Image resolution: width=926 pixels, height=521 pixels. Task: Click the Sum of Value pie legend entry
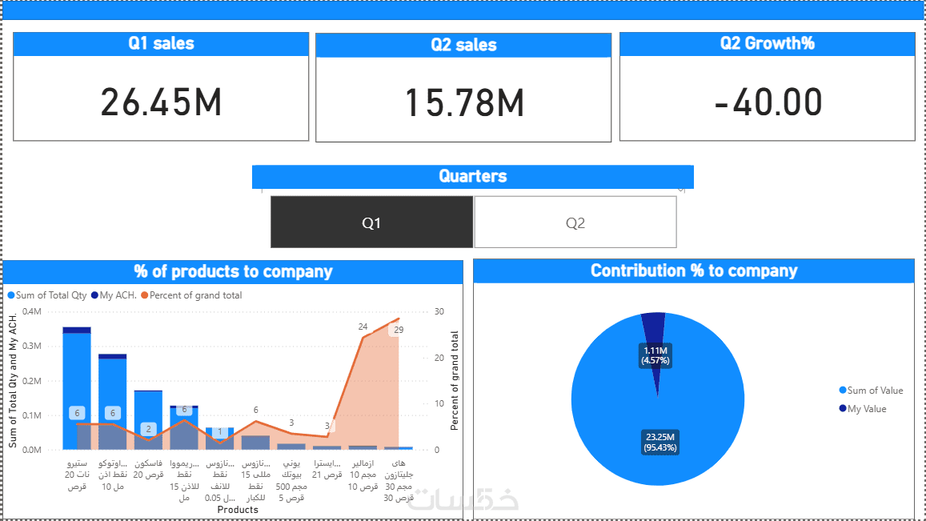[871, 391]
